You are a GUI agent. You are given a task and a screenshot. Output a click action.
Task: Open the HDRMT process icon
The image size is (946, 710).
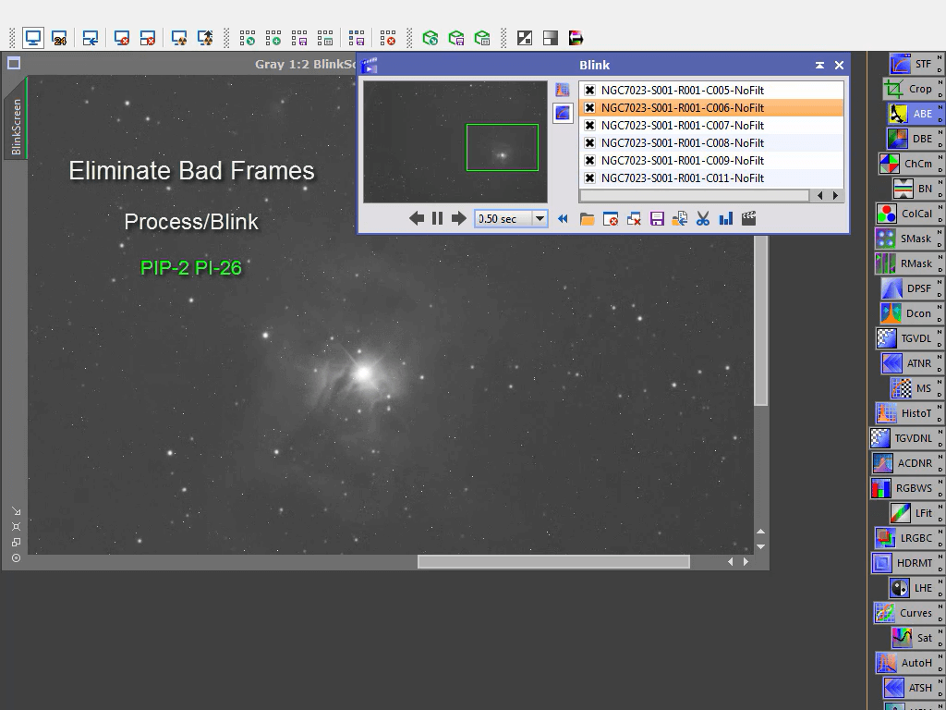905,563
